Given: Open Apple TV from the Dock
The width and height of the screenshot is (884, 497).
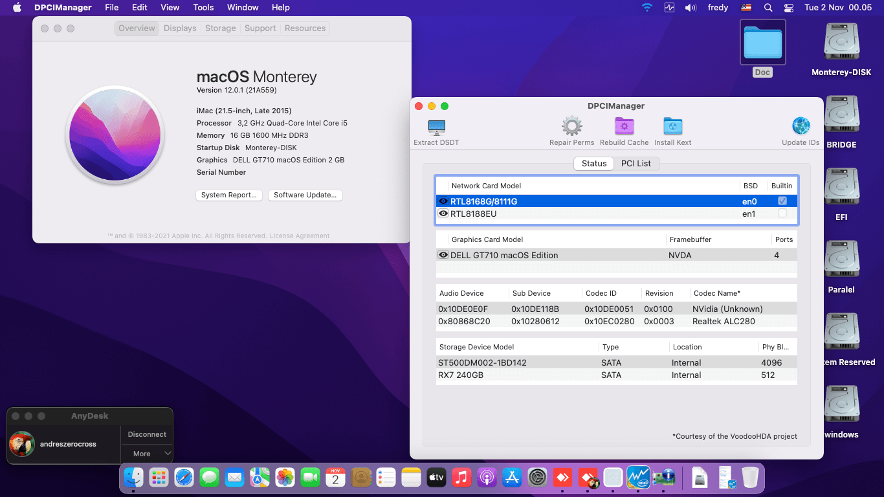Looking at the screenshot, I should 436,478.
